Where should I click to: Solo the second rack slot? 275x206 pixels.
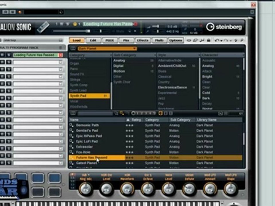pos(9,62)
